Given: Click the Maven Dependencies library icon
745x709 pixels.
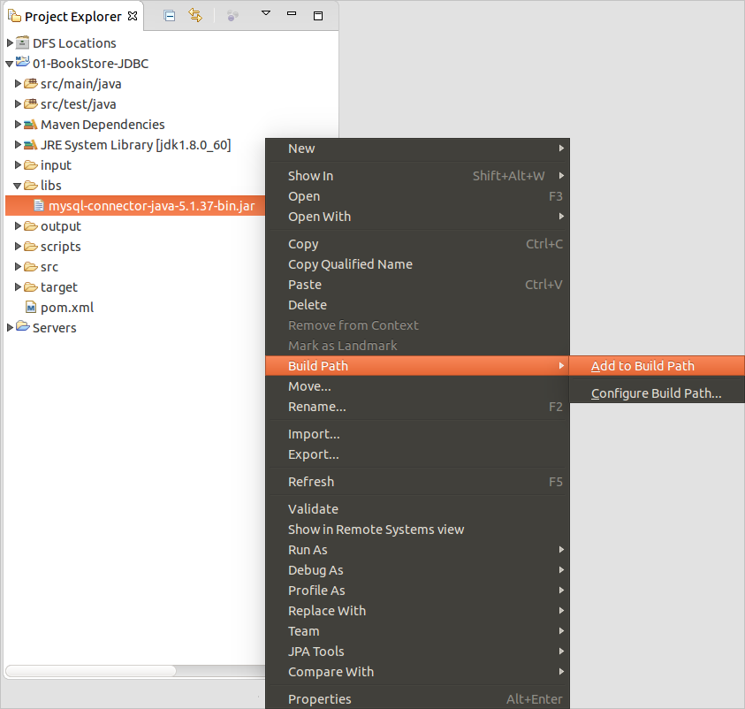Looking at the screenshot, I should [31, 125].
